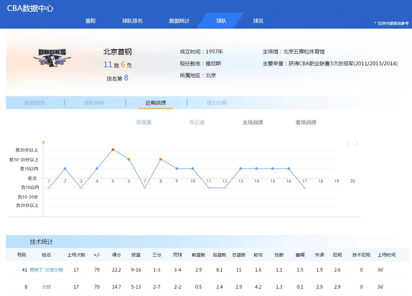Image resolution: width=412 pixels, height=296 pixels.
Task: Click the blue data point at round 2
Action: pyautogui.click(x=65, y=169)
